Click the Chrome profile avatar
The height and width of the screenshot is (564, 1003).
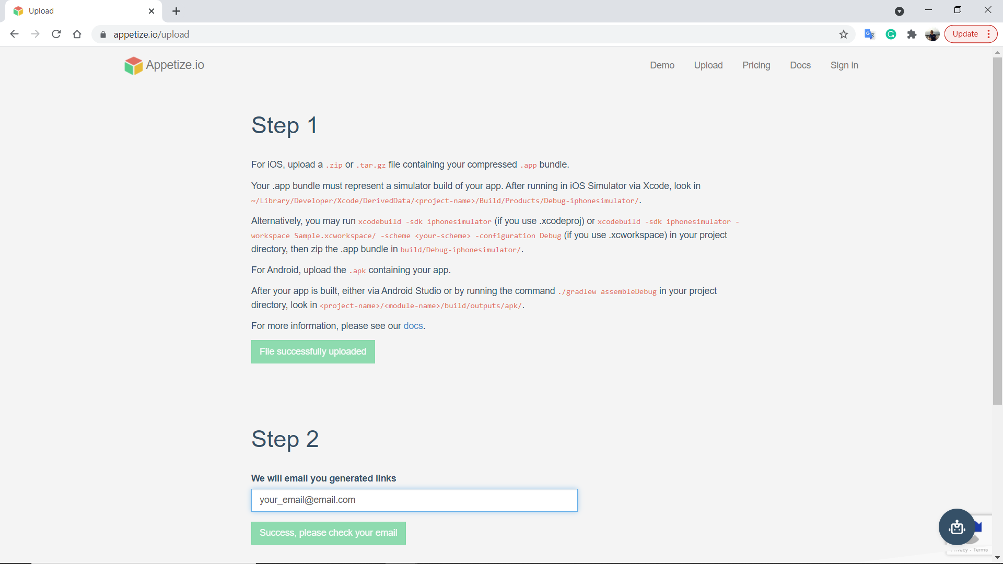(x=932, y=34)
